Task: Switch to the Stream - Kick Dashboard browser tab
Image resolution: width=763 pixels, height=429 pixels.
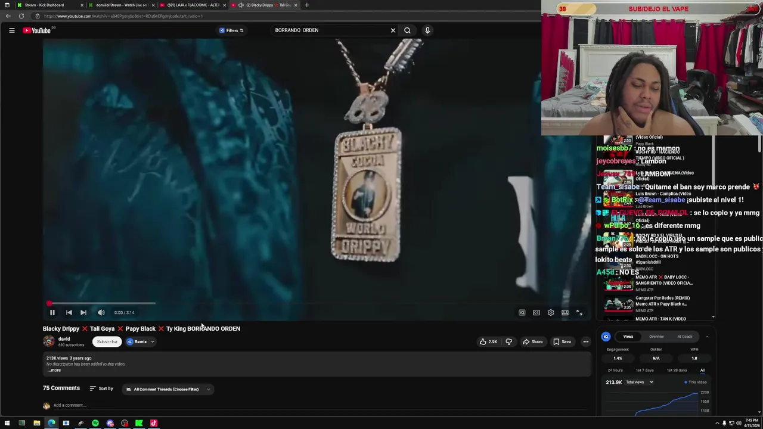Action: coord(44,5)
